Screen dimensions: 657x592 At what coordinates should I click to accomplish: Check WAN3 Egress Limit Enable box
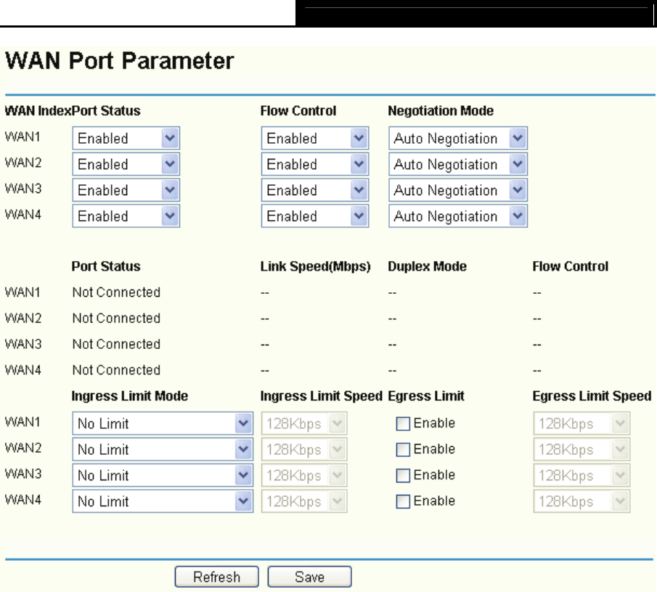tap(403, 476)
